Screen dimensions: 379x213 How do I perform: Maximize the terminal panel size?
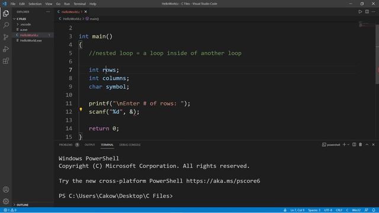coord(367,144)
